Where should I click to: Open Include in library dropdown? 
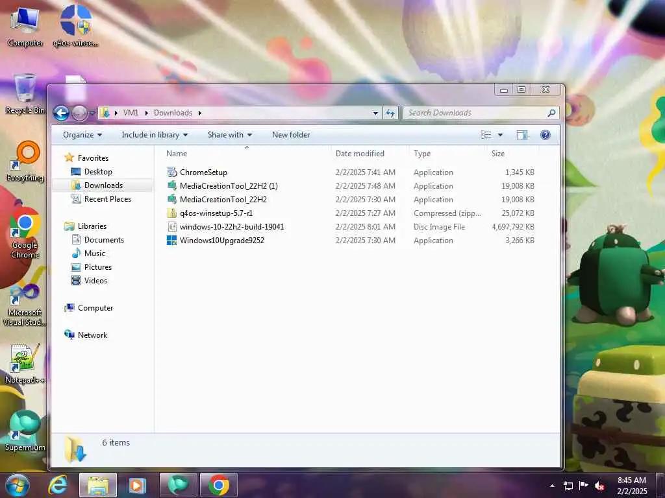tap(155, 135)
